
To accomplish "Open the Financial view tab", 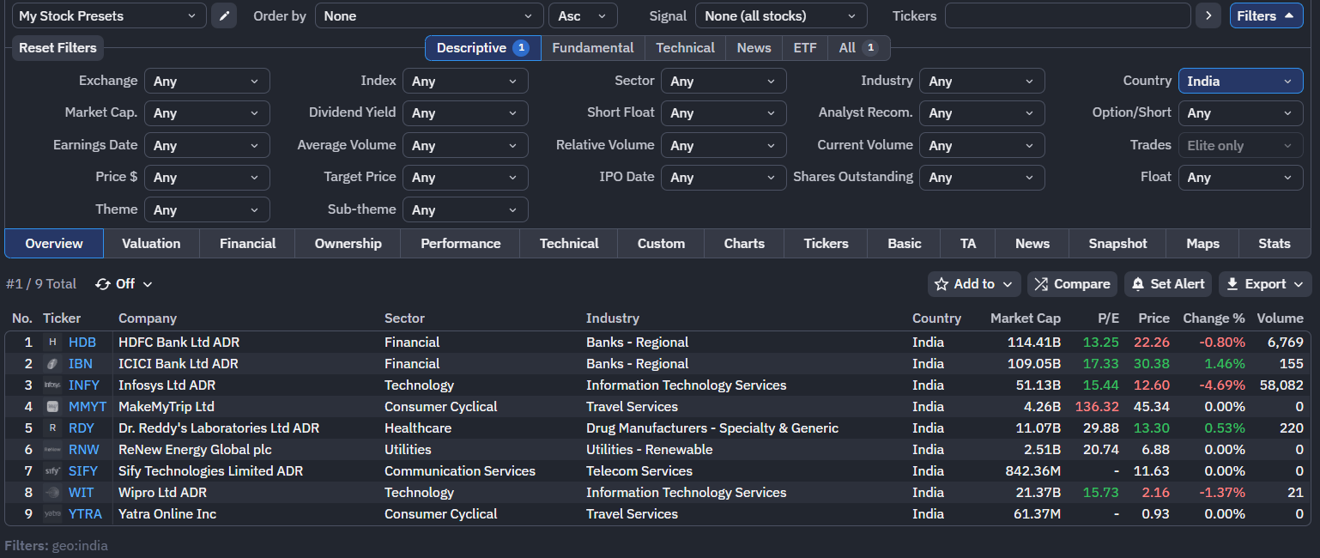I will (x=247, y=244).
